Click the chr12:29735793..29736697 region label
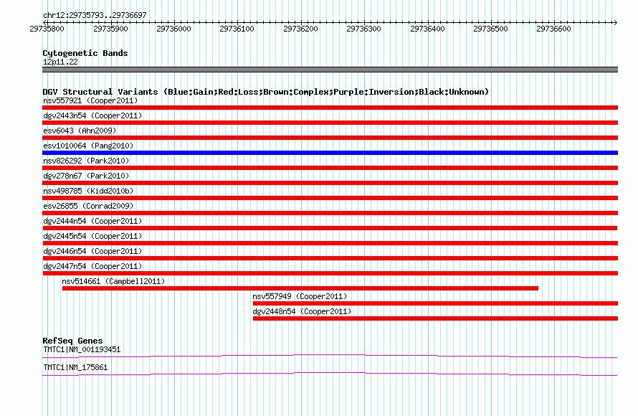Screen dimensions: 638x416 click(95, 15)
